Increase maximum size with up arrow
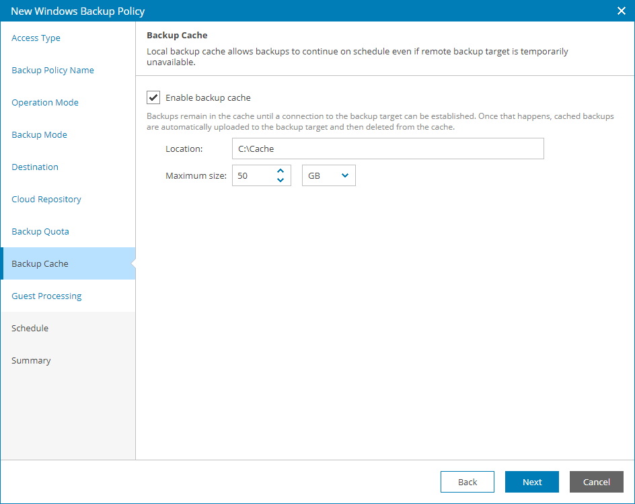The image size is (635, 504). point(281,171)
